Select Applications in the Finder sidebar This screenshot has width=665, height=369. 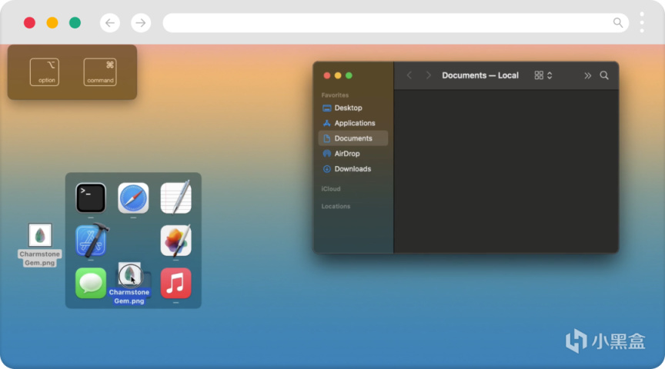353,123
